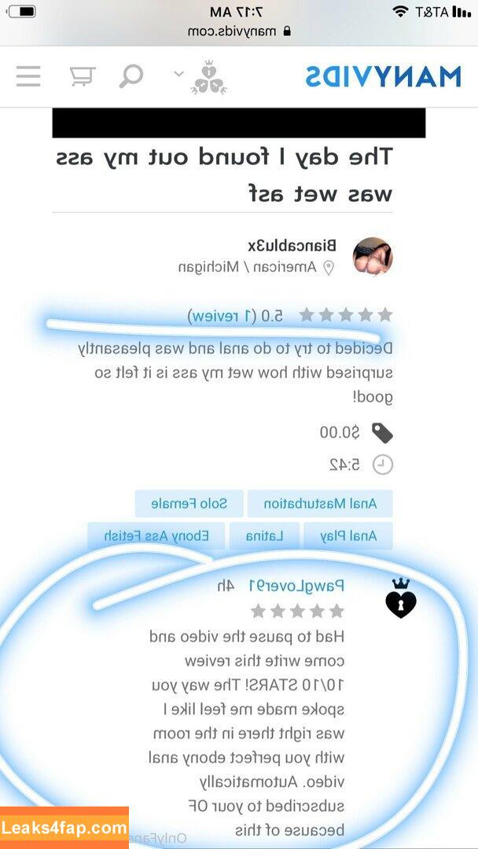This screenshot has height=849, width=478.
Task: Tap the clock duration icon
Action: tap(383, 464)
